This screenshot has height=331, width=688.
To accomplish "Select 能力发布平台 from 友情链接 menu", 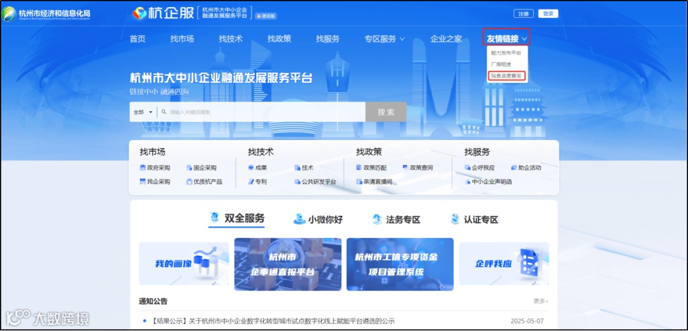I will click(506, 53).
